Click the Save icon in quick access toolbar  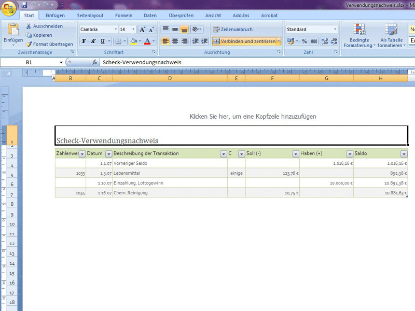coord(24,5)
